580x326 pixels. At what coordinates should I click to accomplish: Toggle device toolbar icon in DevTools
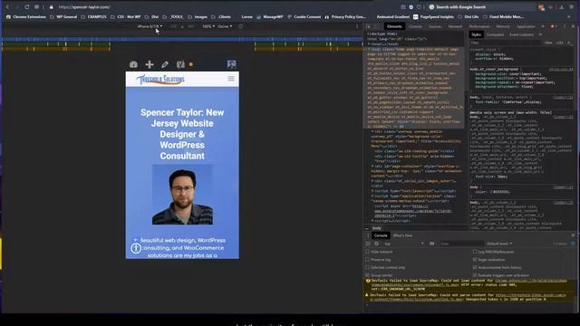click(x=376, y=26)
